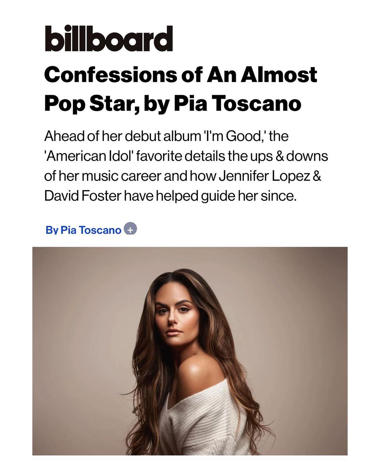Click the name David Foster in the subheading

[x=83, y=196]
